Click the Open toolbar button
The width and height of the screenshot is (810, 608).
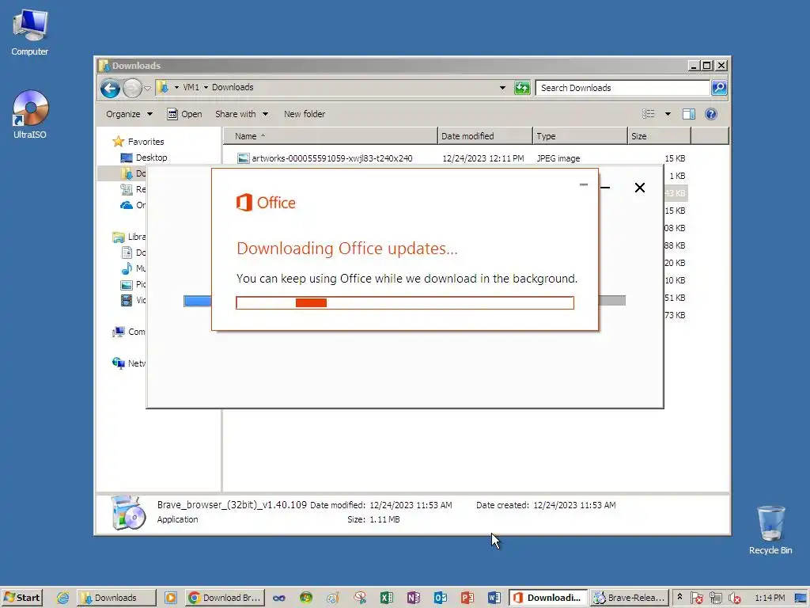tap(184, 114)
